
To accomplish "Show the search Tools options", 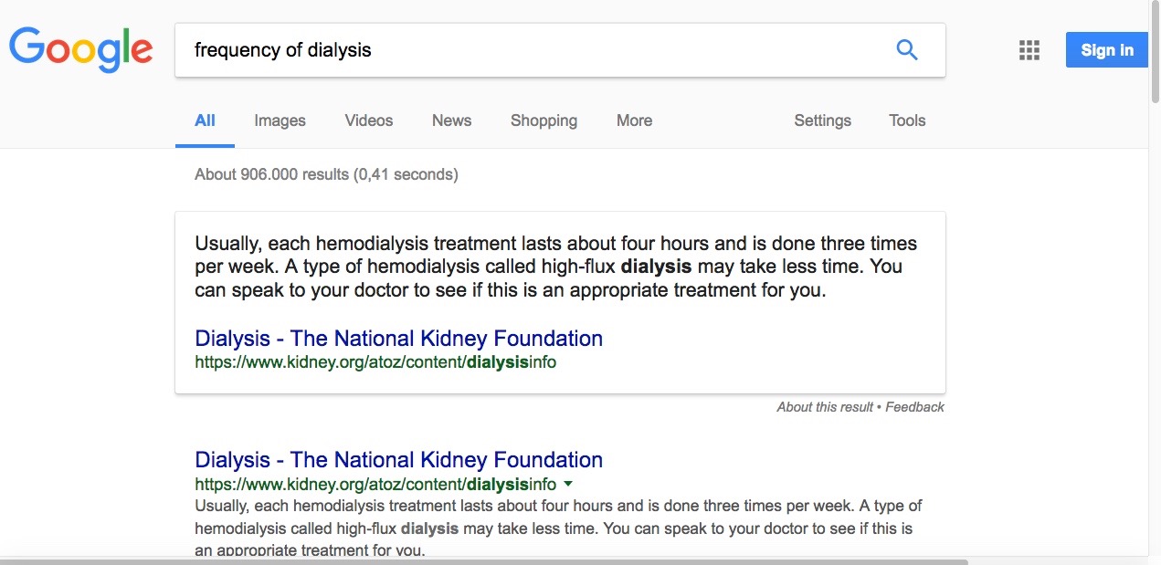I will pos(907,120).
